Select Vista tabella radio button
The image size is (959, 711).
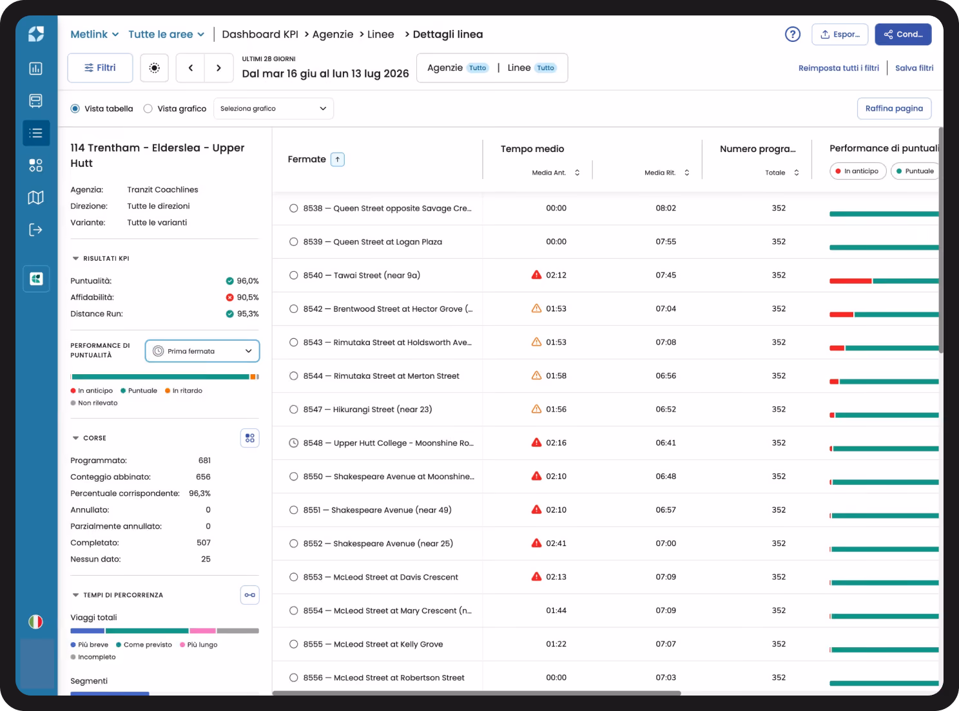point(75,109)
